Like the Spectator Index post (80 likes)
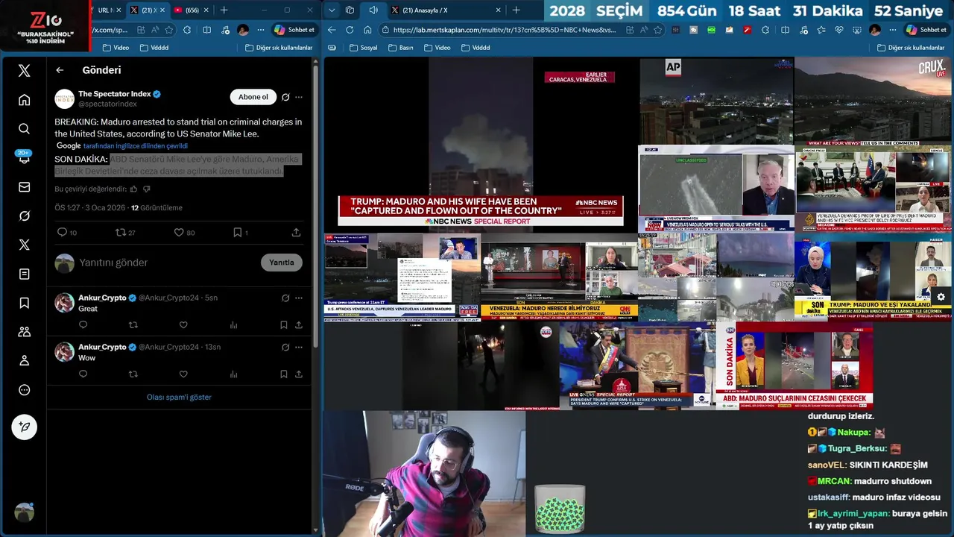 tap(179, 233)
